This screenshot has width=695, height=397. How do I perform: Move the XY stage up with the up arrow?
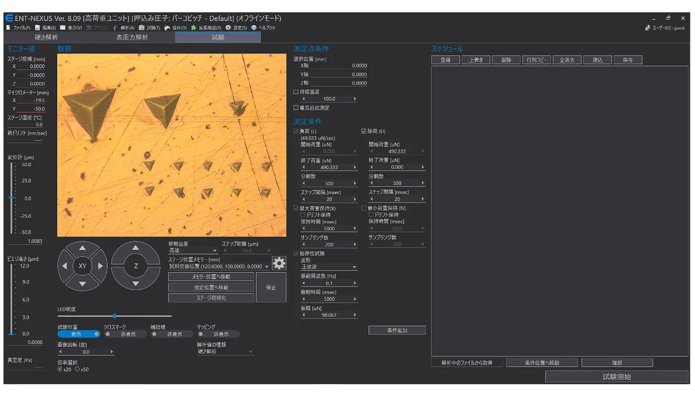tap(82, 248)
